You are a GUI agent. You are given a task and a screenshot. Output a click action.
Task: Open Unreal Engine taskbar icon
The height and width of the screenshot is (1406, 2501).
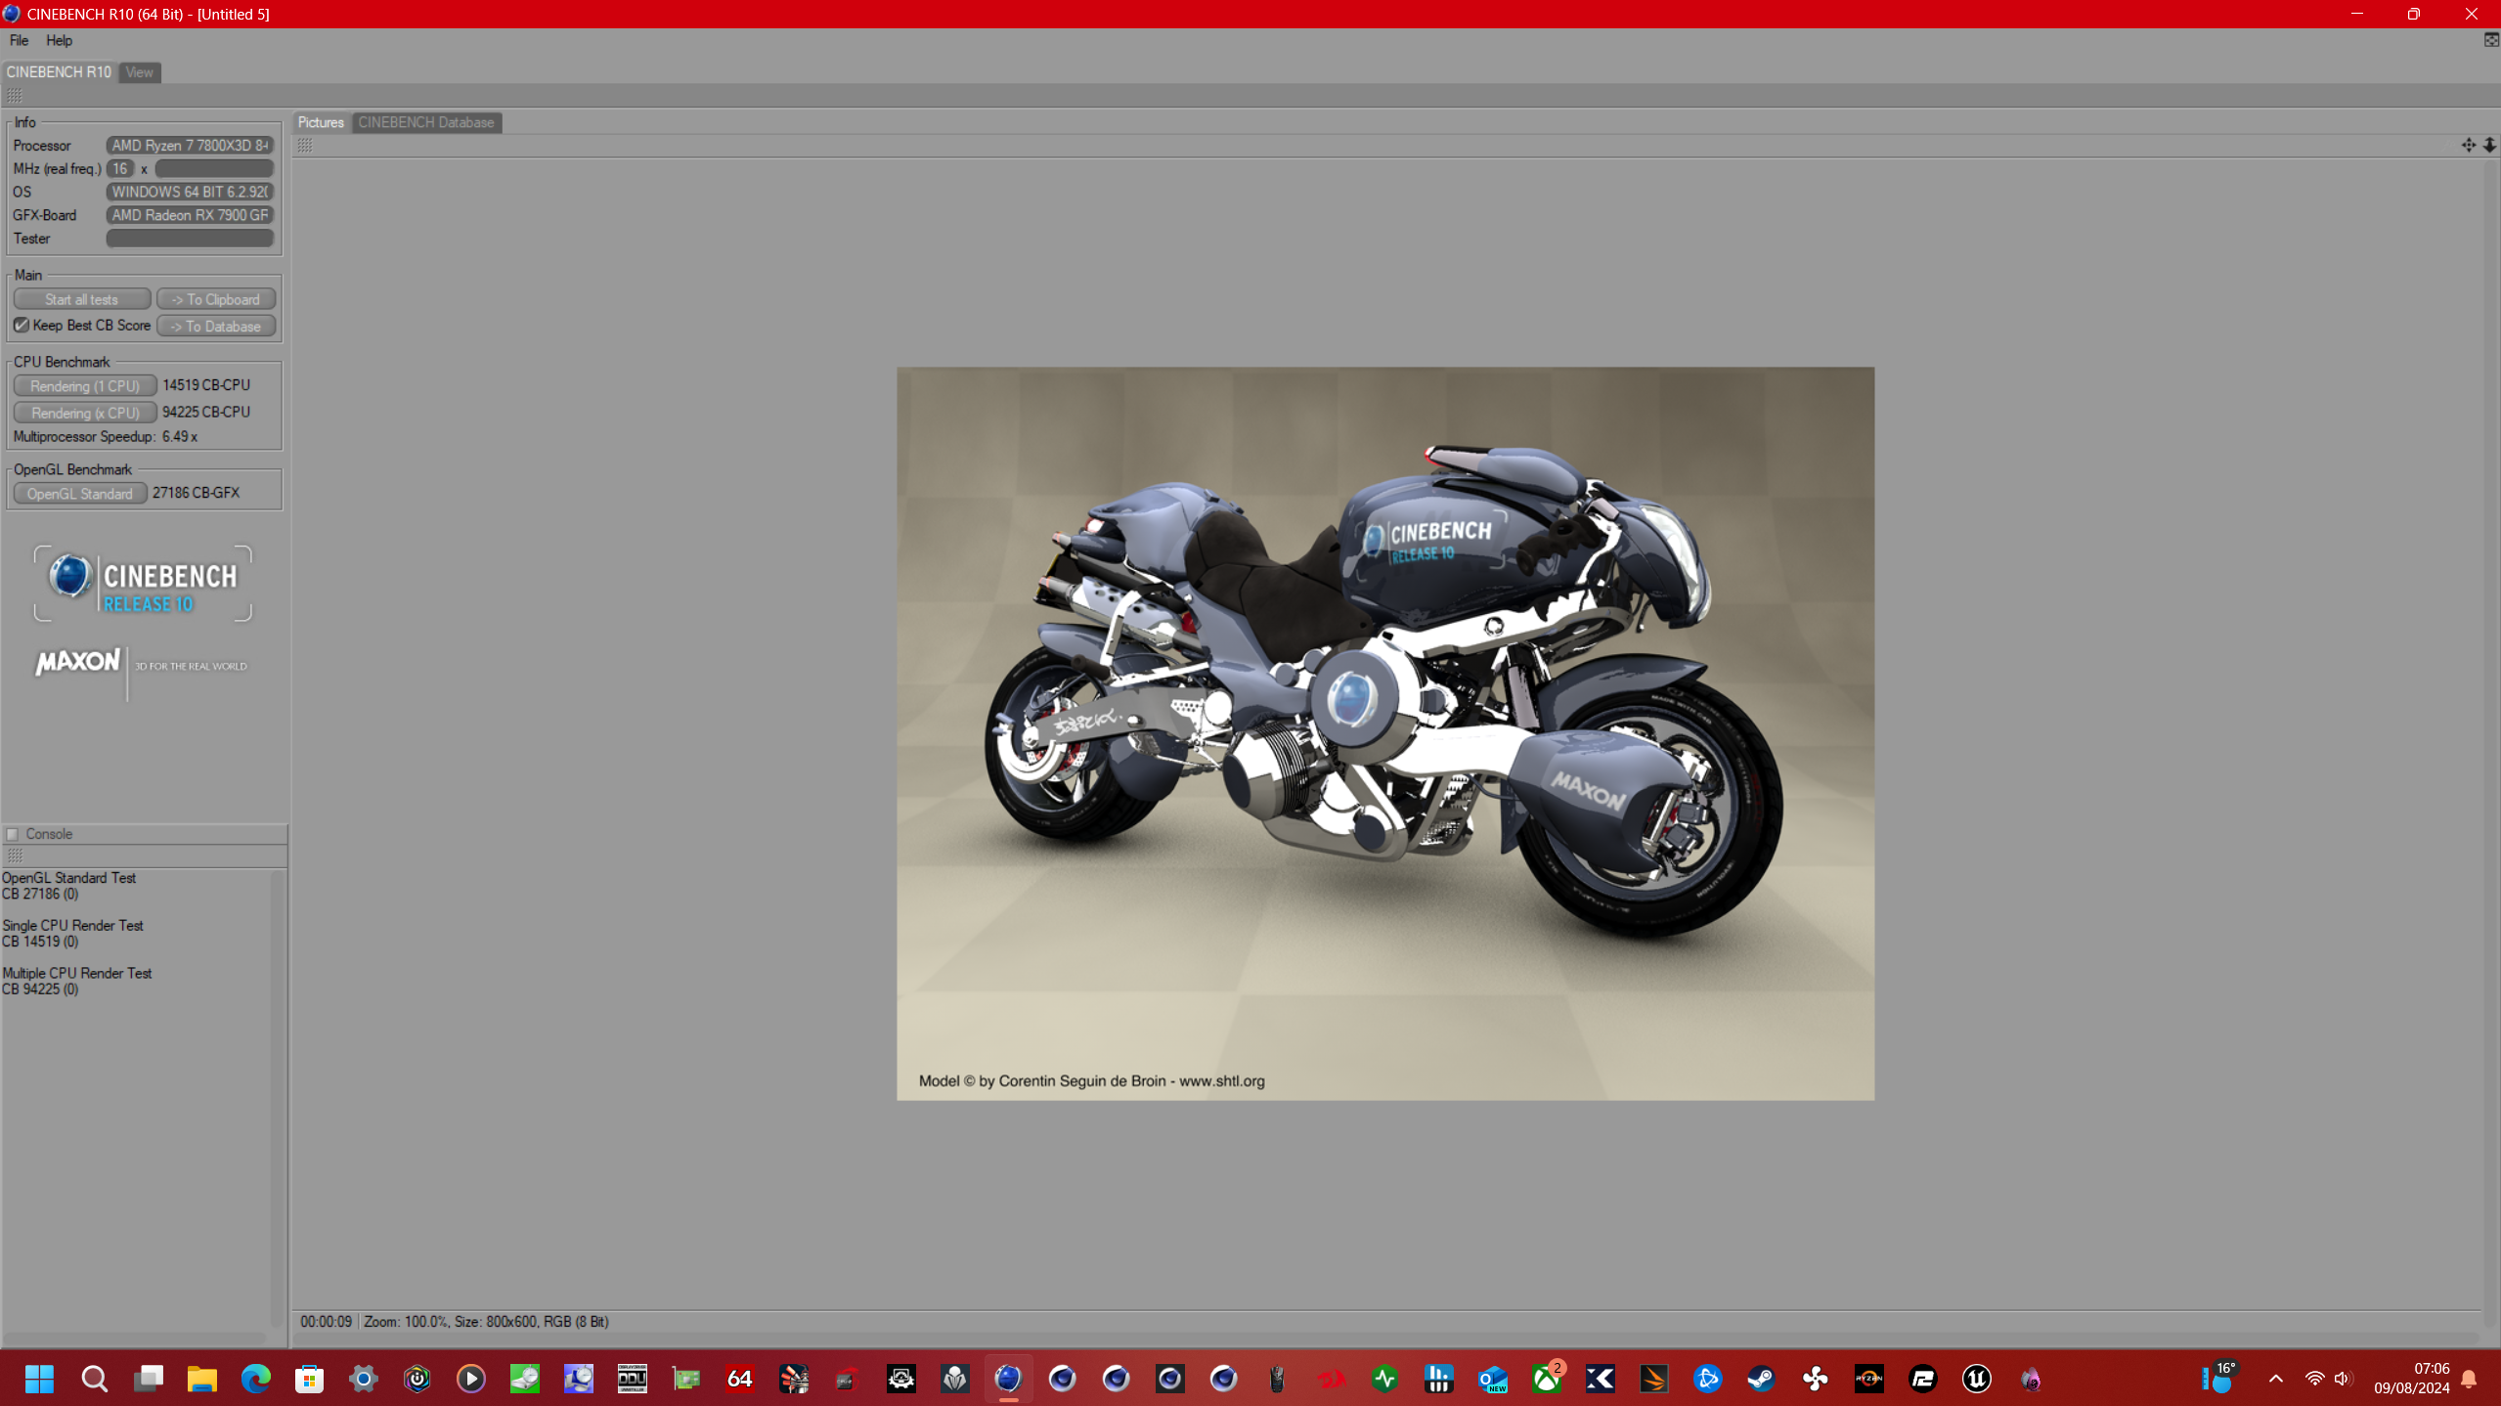[1977, 1380]
